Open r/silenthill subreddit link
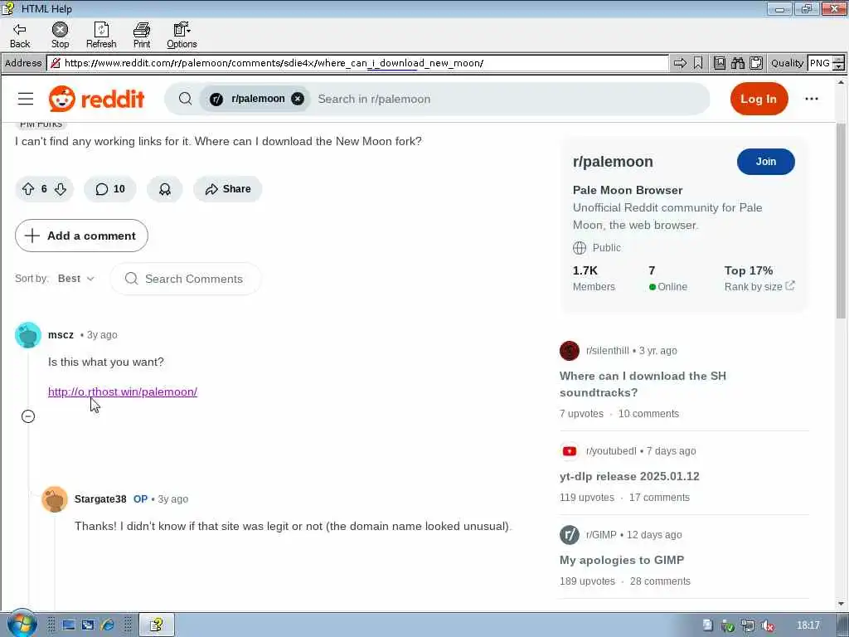This screenshot has width=849, height=637. click(x=608, y=351)
